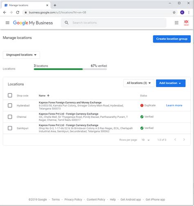The height and width of the screenshot is (206, 194).
Task: Open the Sainikpuri Kapnox Forex Pvt Ltd listing
Action: [68, 125]
